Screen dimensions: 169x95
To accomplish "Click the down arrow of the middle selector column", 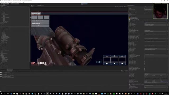I will (114, 64).
